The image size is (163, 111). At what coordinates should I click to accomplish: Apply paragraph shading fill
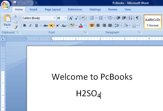125,25
